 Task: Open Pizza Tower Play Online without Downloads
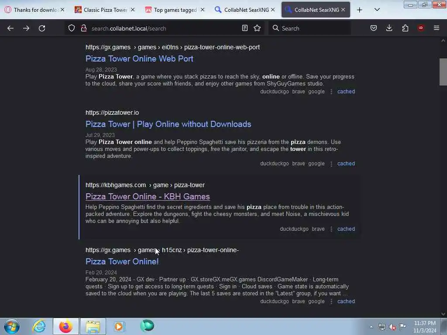pos(168,124)
